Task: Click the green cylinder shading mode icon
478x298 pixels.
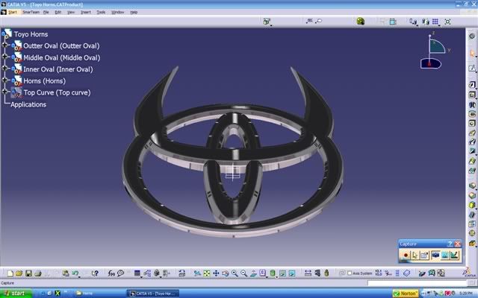Action: (x=273, y=273)
